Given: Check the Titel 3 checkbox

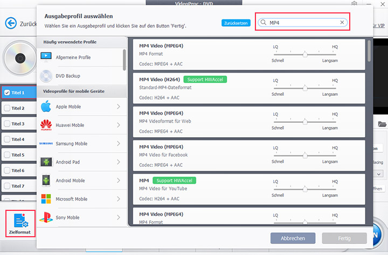Looking at the screenshot, I should [7, 124].
